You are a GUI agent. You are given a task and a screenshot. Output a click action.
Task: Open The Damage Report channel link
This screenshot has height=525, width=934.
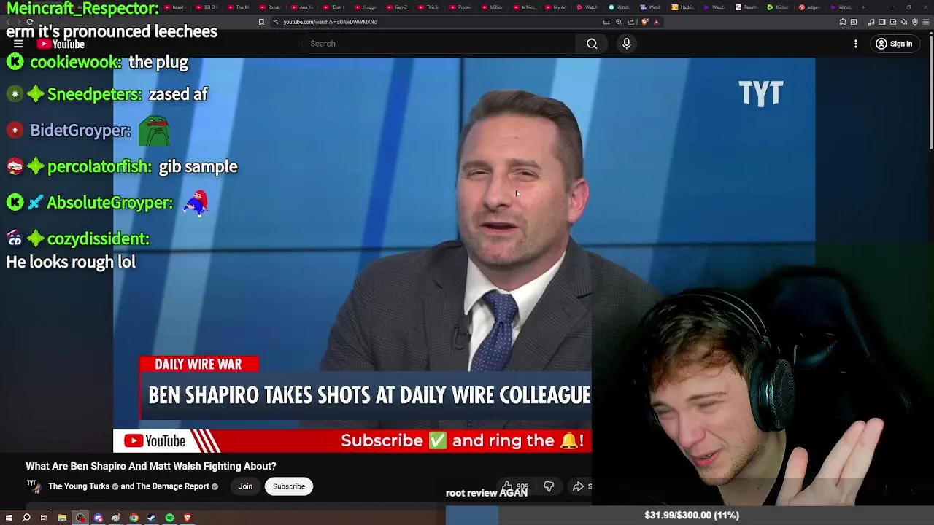(x=172, y=486)
